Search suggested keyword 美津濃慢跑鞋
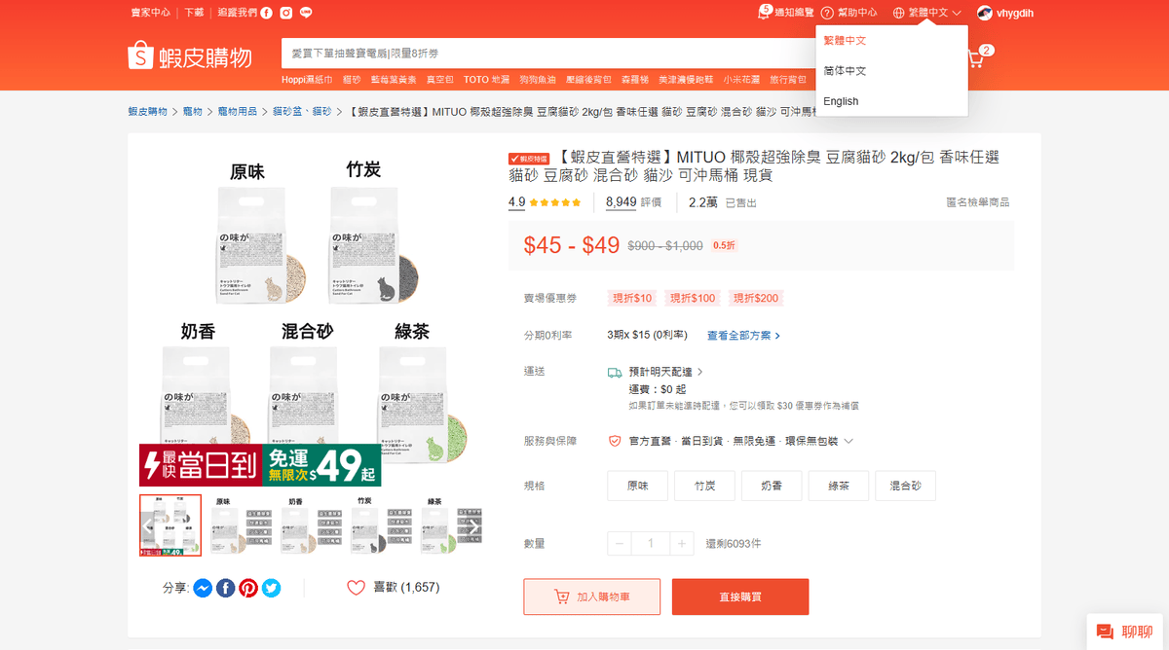 [x=686, y=79]
